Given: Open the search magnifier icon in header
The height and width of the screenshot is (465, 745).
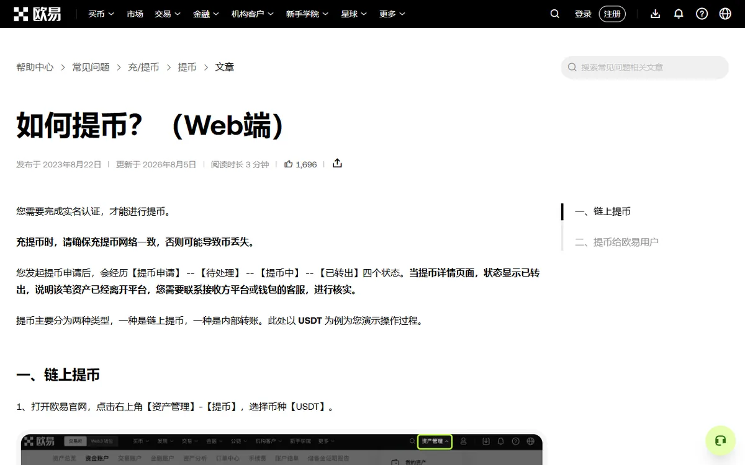Looking at the screenshot, I should (x=555, y=14).
